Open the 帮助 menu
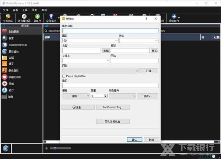The image size is (221, 159). 44,10
